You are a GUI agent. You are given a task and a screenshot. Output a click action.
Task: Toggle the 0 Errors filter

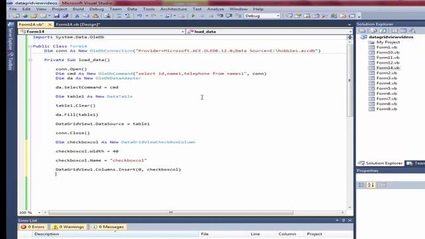point(33,227)
